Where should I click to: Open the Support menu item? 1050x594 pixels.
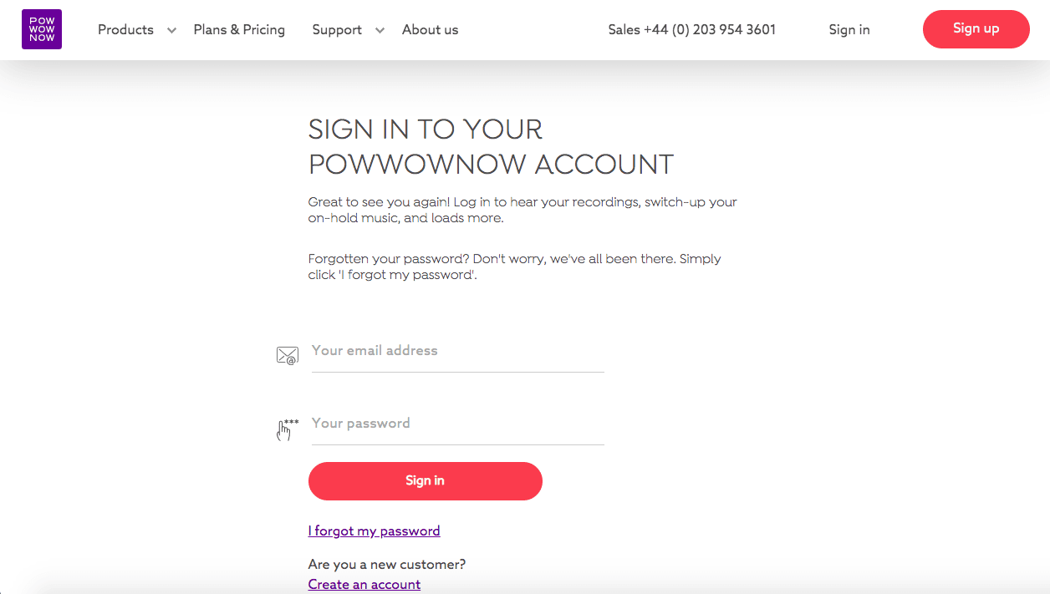pos(337,30)
